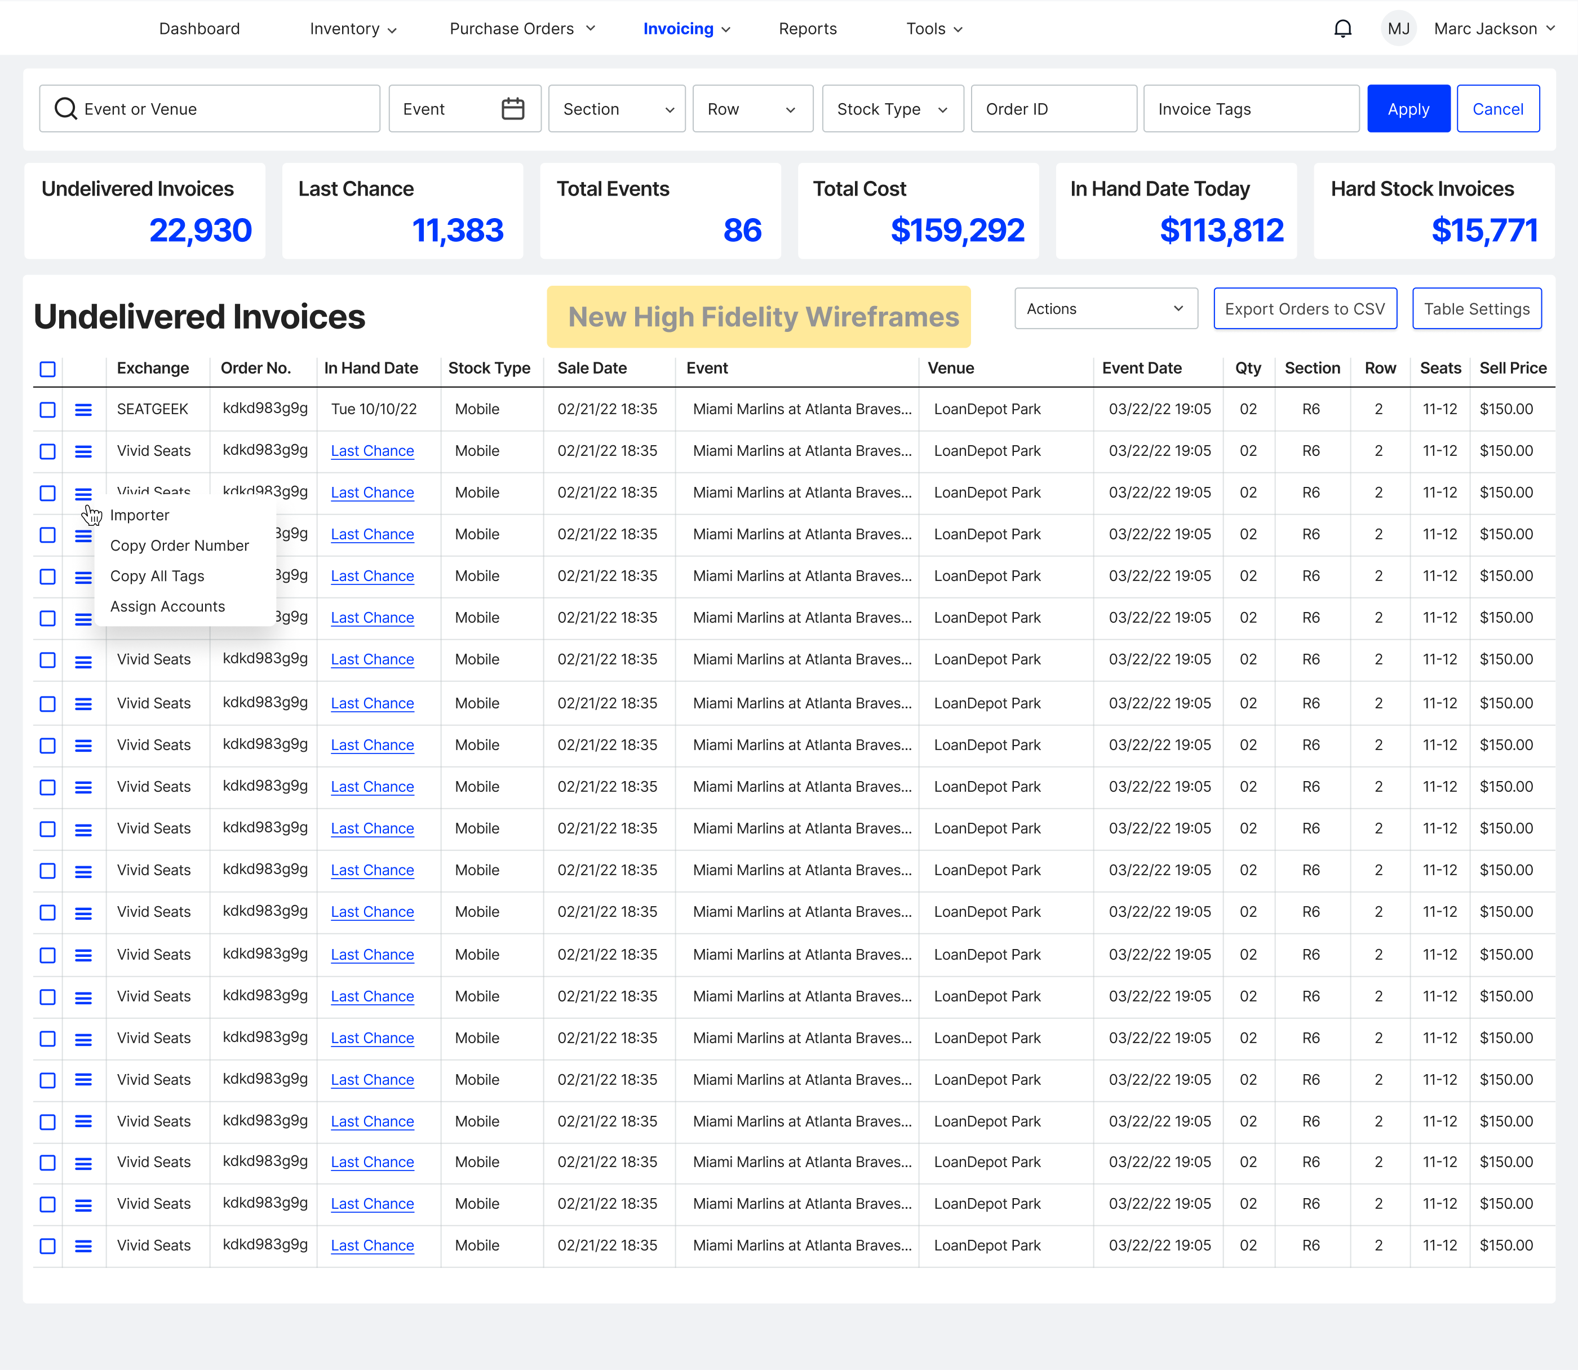Screen dimensions: 1578x1370
Task: Open the Event calendar icon
Action: (x=512, y=109)
